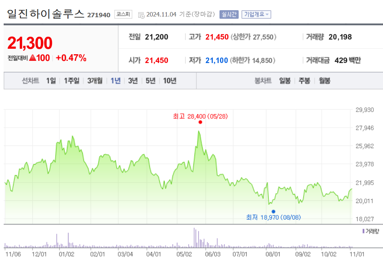383x262 pixels.
Task: Click the red up-triangle beside 100
Action: coord(33,58)
